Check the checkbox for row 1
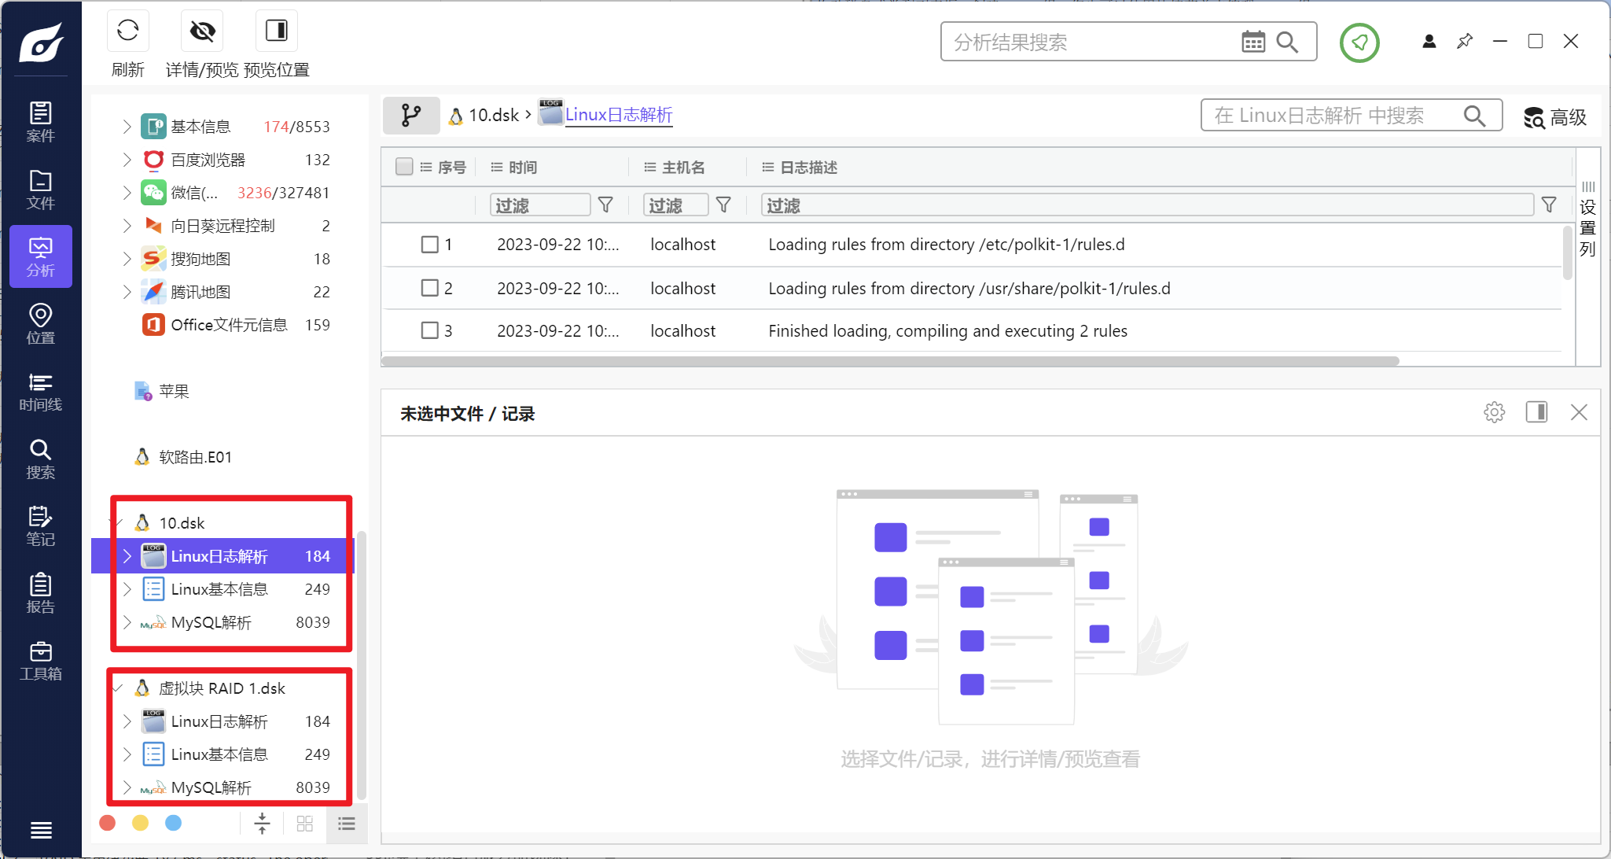This screenshot has height=859, width=1611. tap(429, 244)
